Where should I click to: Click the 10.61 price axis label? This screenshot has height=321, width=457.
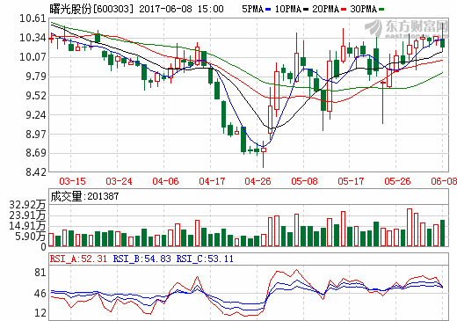point(33,18)
